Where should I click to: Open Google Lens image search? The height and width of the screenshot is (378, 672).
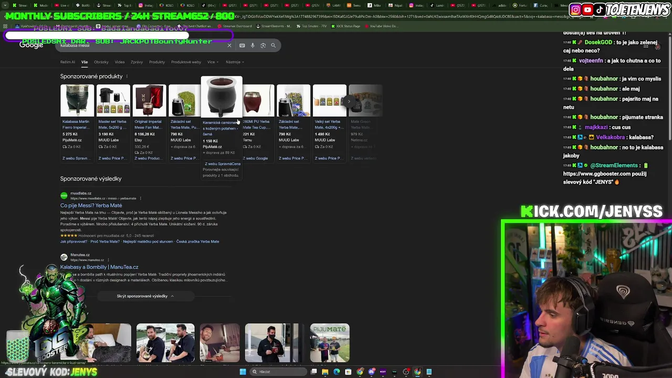pyautogui.click(x=263, y=45)
